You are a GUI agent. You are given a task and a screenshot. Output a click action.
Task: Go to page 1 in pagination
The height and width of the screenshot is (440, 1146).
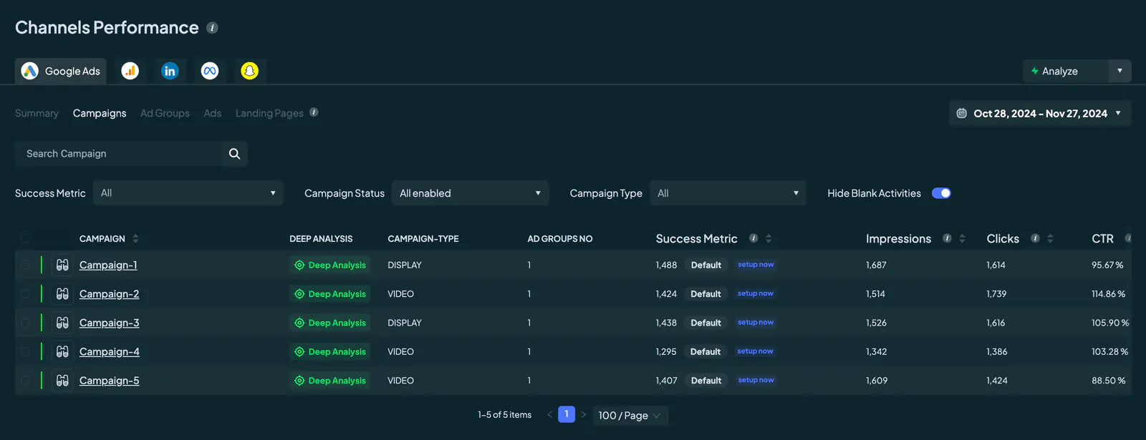tap(567, 414)
